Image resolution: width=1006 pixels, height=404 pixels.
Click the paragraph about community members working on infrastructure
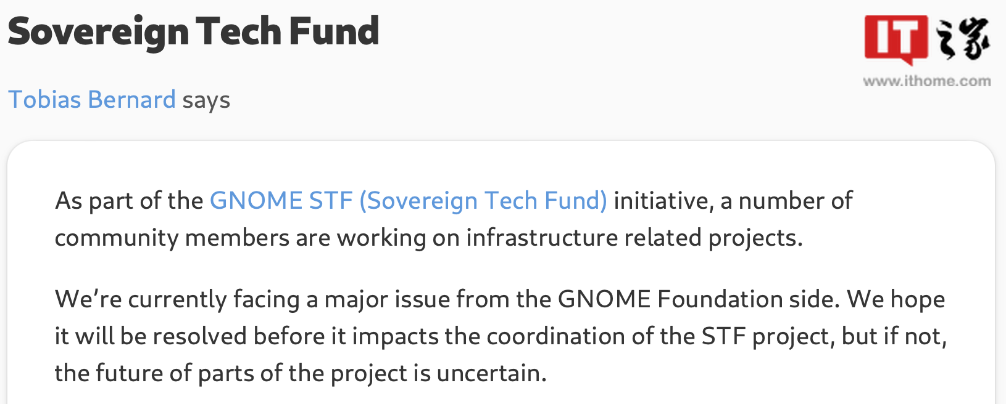point(454,219)
